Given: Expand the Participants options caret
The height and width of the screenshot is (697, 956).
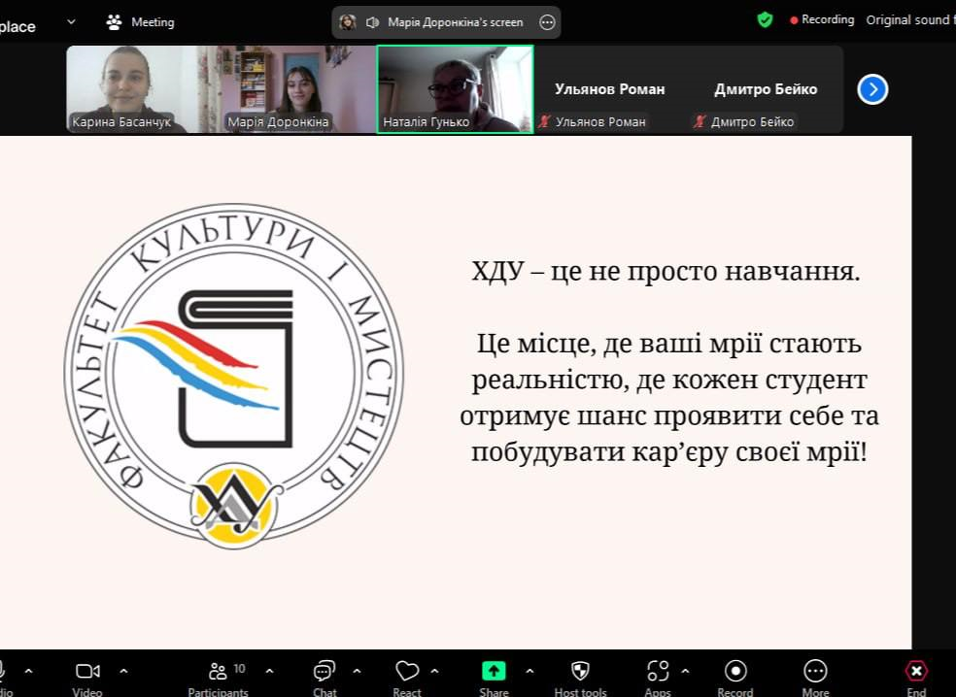Looking at the screenshot, I should 269,672.
